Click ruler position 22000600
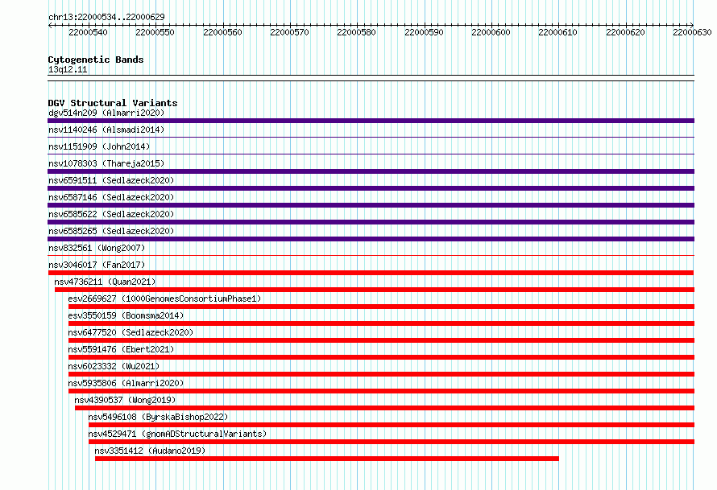This screenshot has width=717, height=490. tap(491, 32)
